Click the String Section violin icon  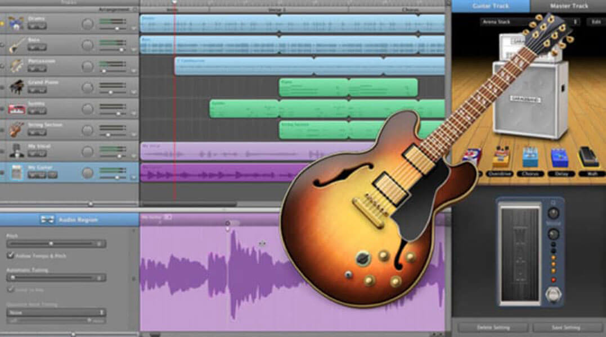pyautogui.click(x=16, y=130)
